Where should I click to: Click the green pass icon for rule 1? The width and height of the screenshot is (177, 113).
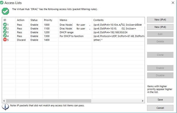coord(5,25)
